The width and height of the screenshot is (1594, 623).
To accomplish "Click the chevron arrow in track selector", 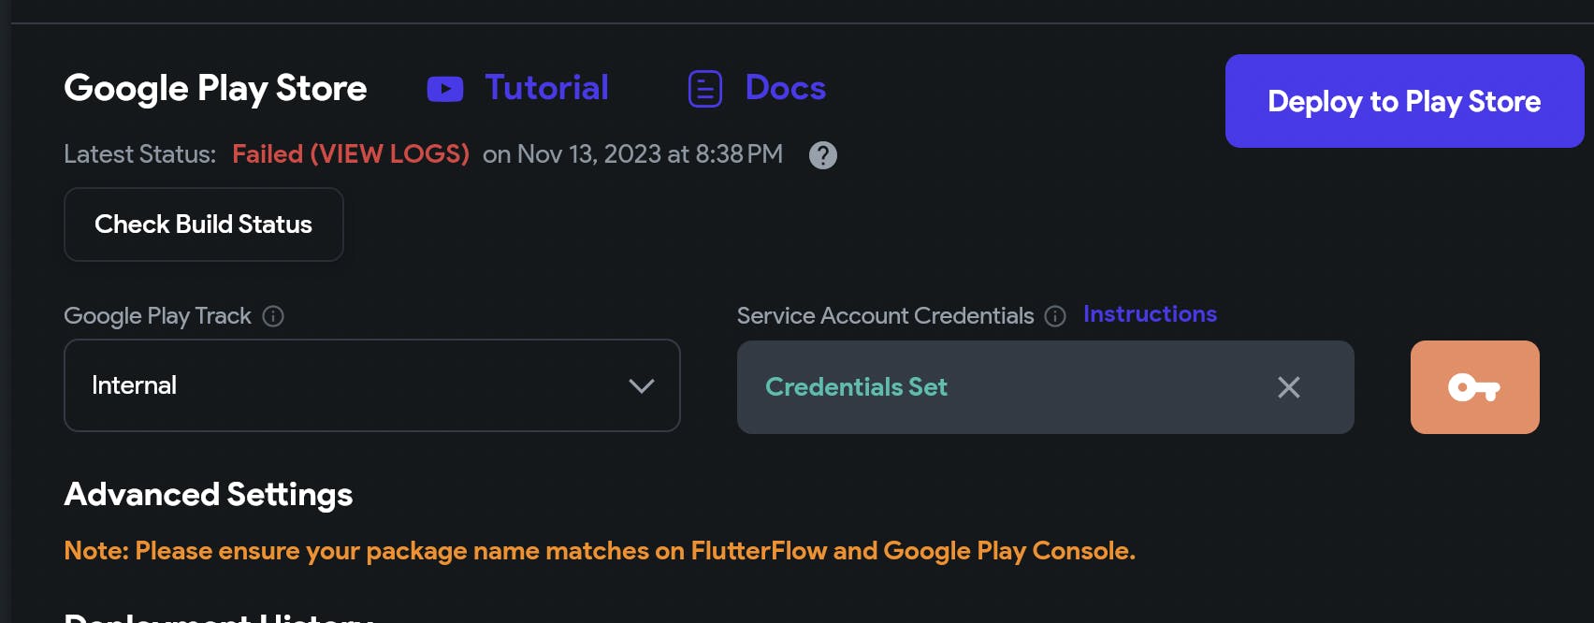I will click(642, 385).
